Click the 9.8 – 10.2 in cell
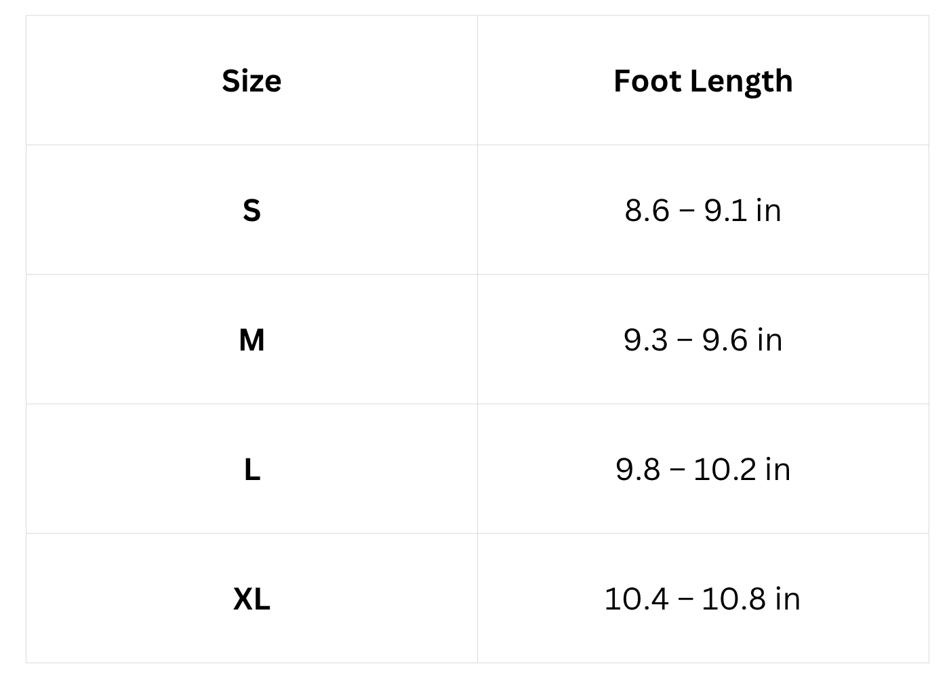 (703, 469)
